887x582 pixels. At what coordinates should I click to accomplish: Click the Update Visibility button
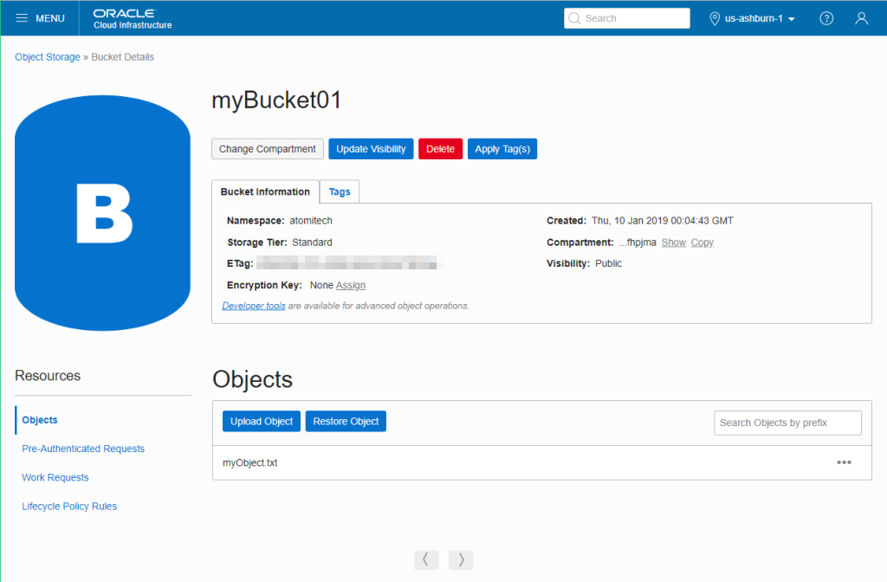pyautogui.click(x=371, y=149)
